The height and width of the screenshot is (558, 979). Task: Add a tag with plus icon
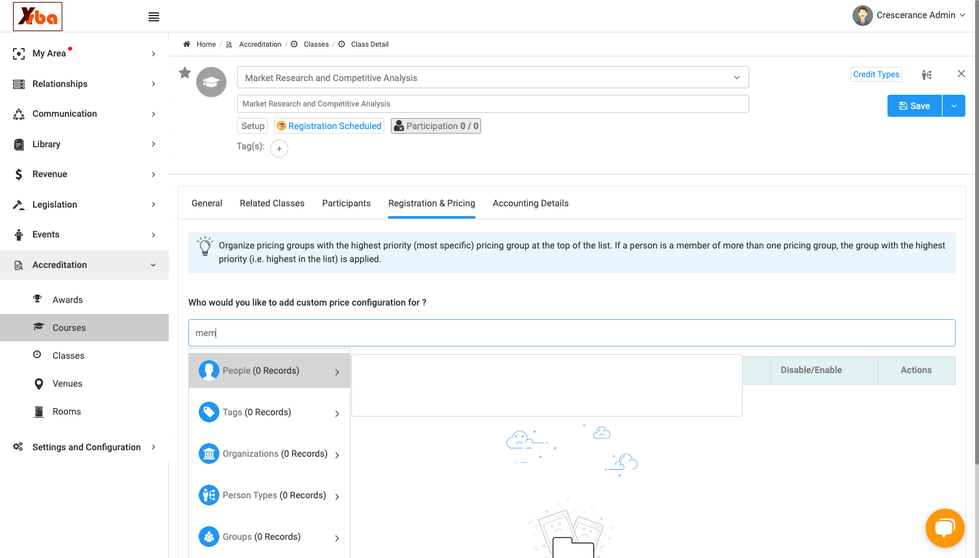coord(279,149)
